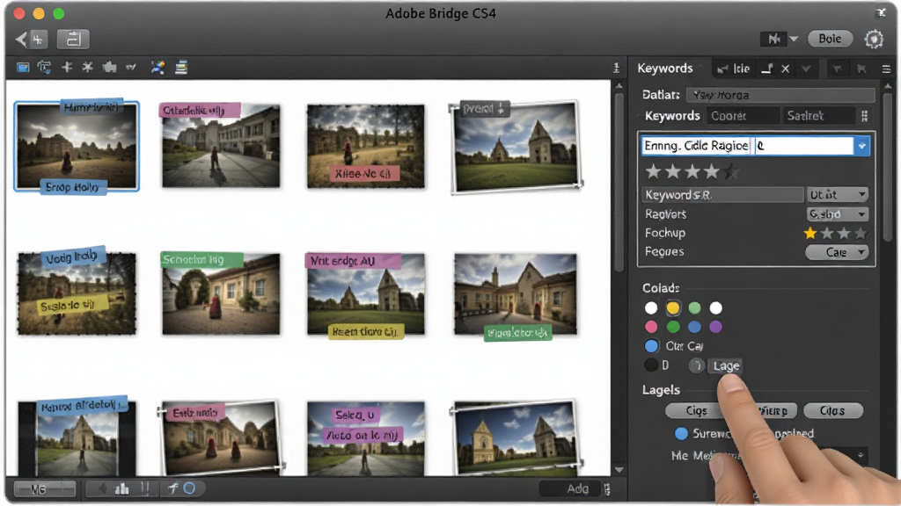Select the black 'D' radio option
This screenshot has height=506, width=901.
coord(651,365)
